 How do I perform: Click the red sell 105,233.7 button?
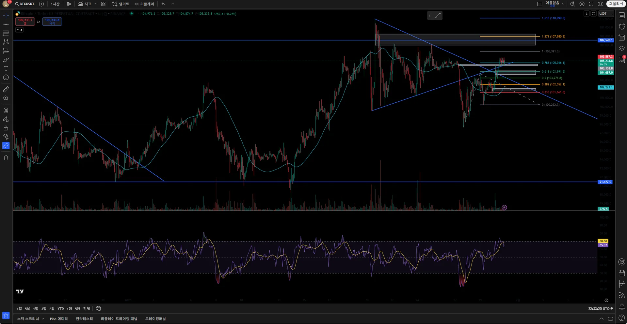[25, 22]
